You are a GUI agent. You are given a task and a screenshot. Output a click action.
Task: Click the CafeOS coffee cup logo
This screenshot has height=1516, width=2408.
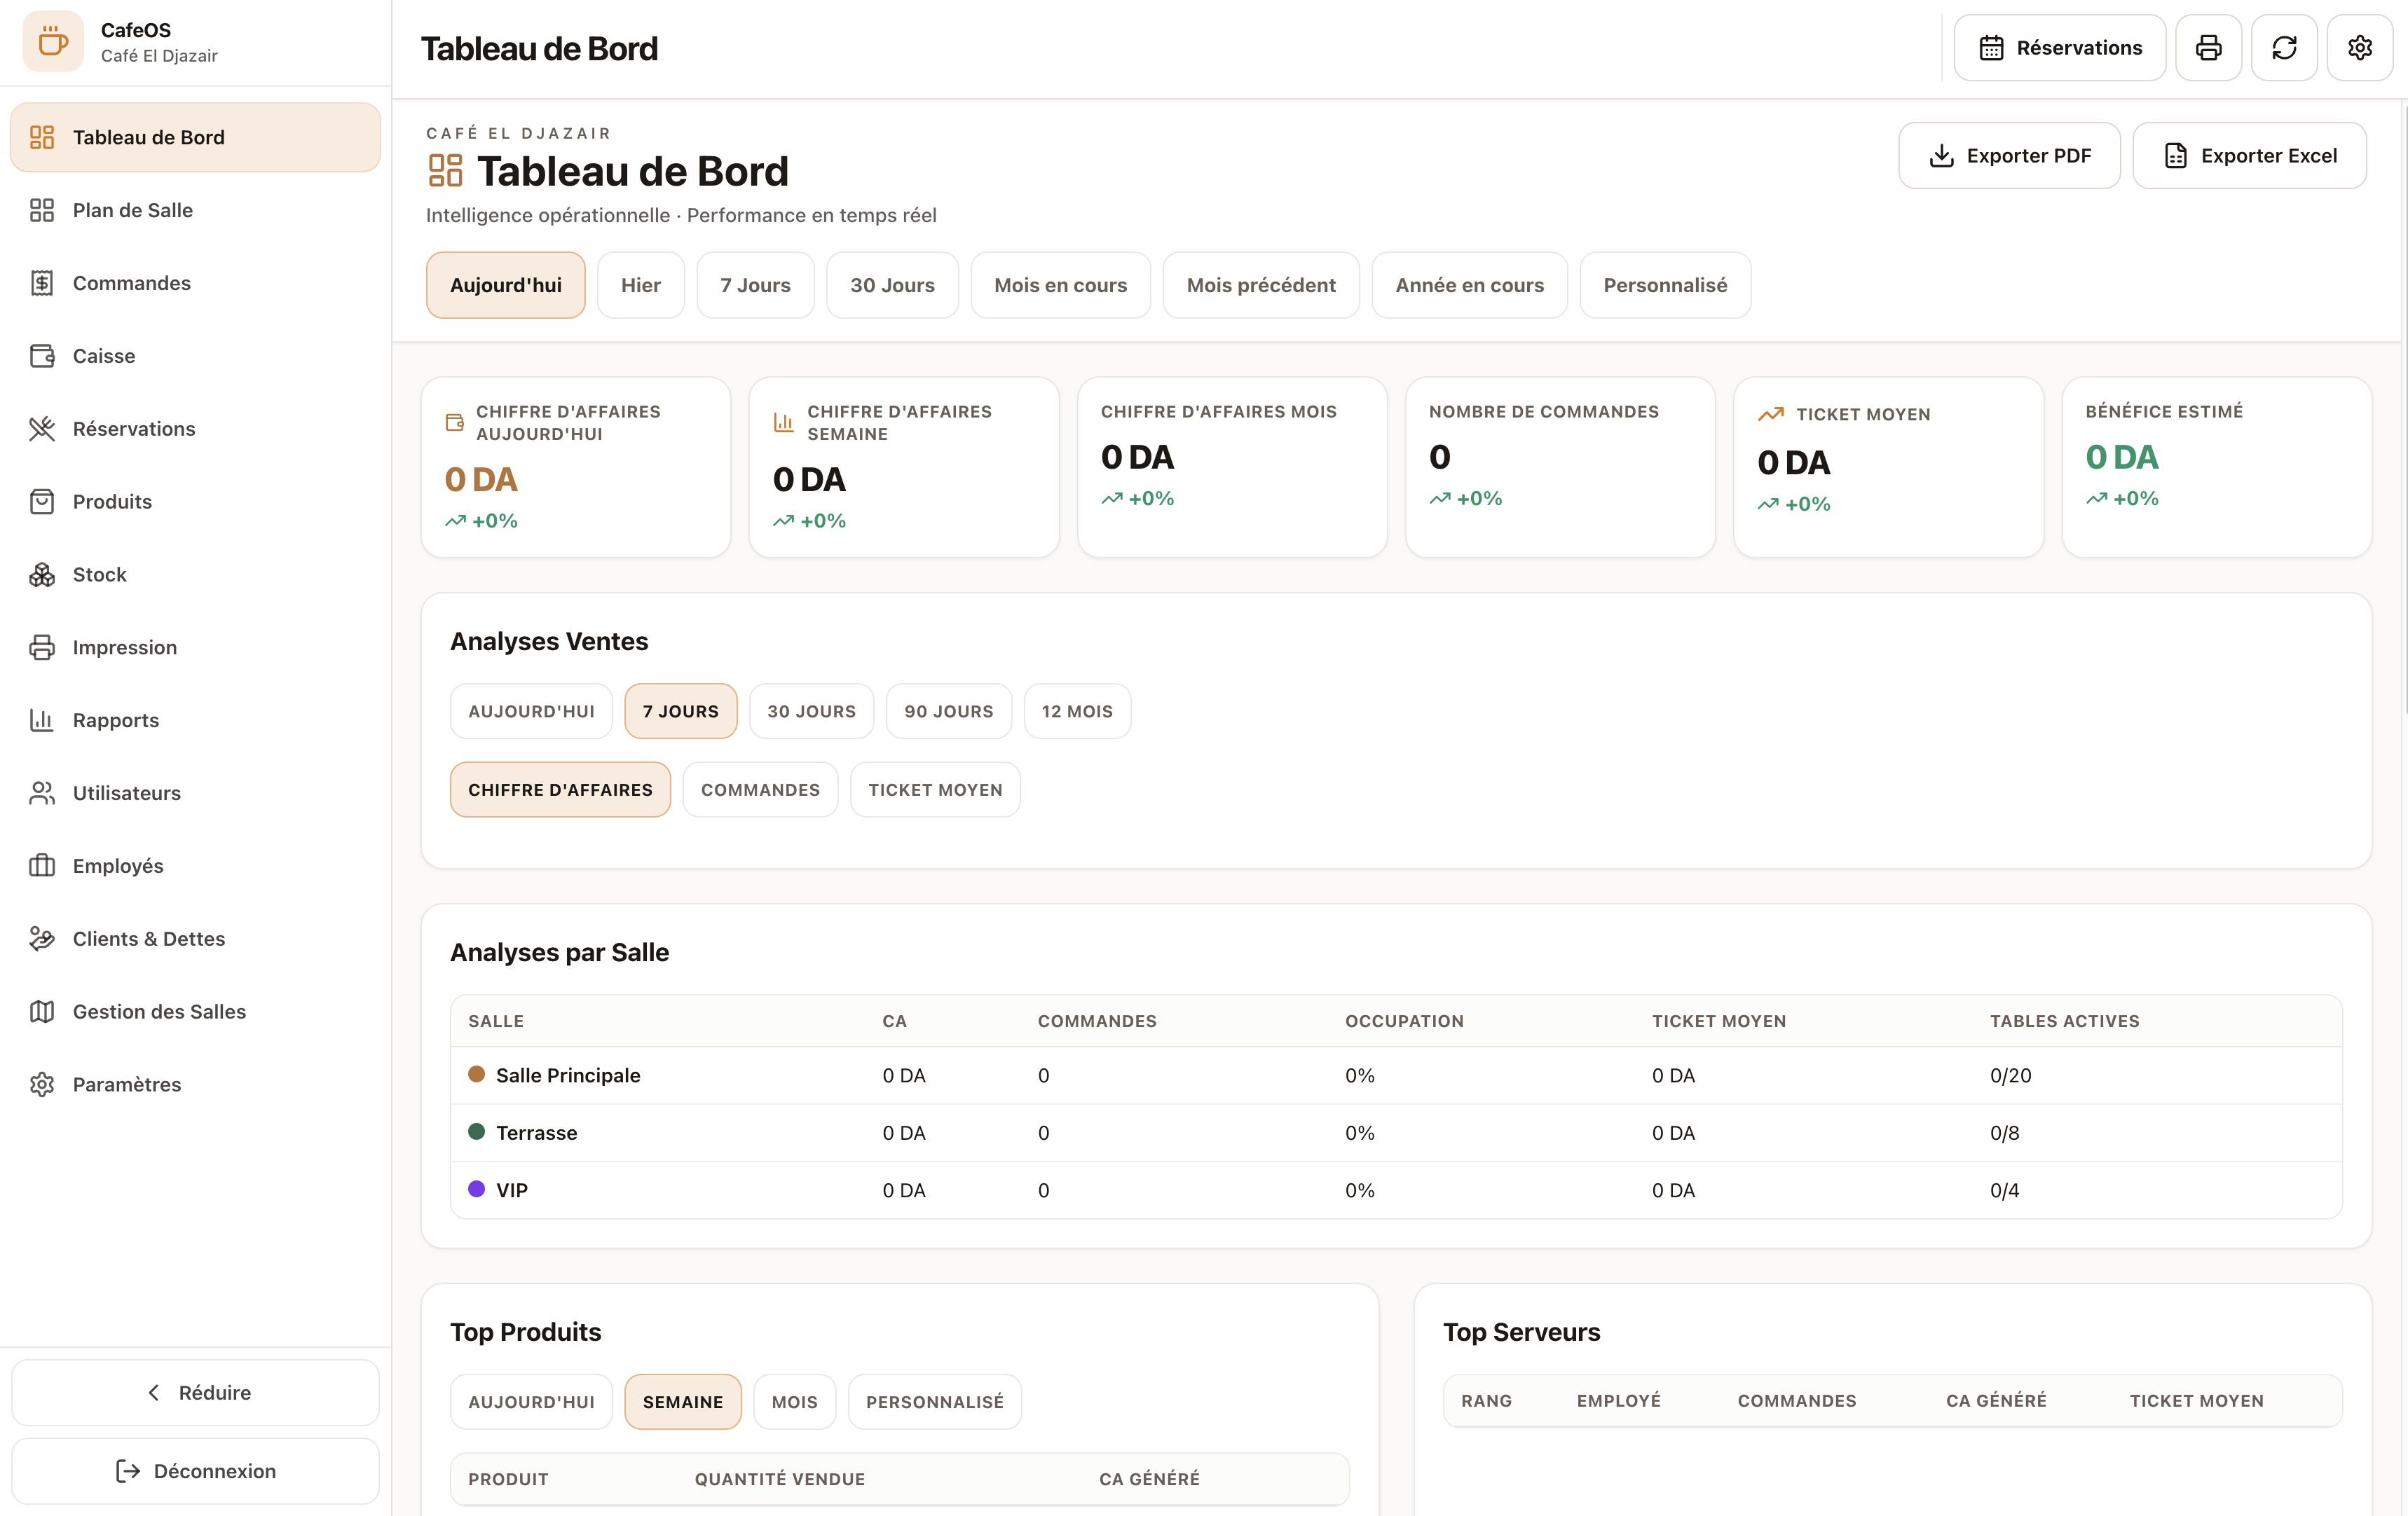[x=52, y=42]
